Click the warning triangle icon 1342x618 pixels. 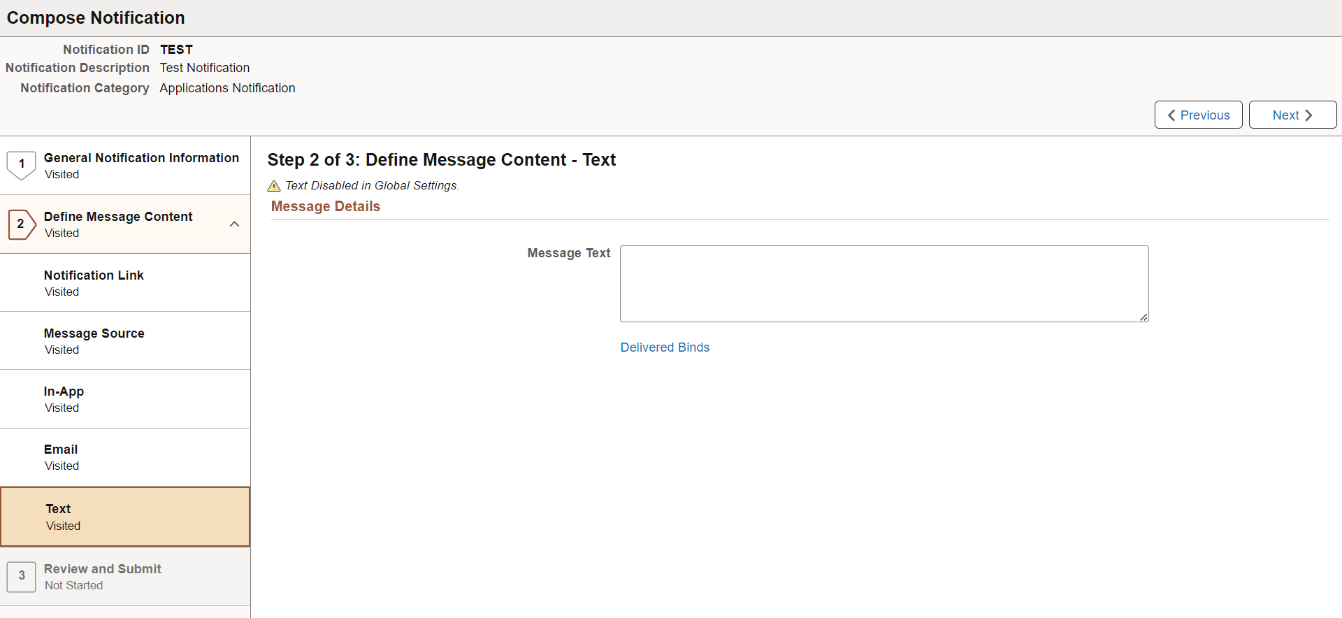click(x=274, y=186)
